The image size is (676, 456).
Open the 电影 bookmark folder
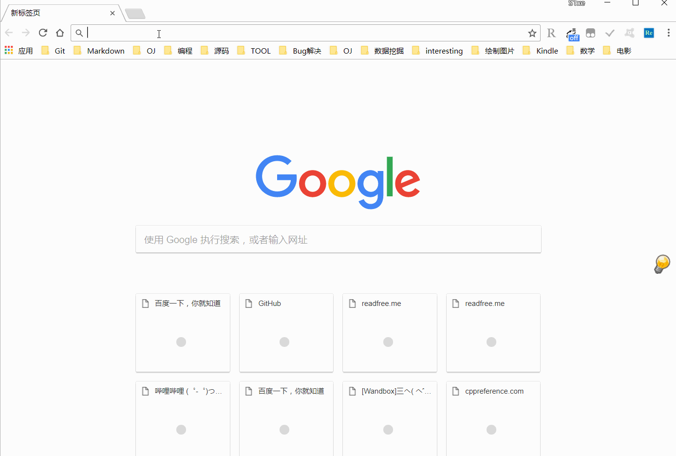coord(617,51)
